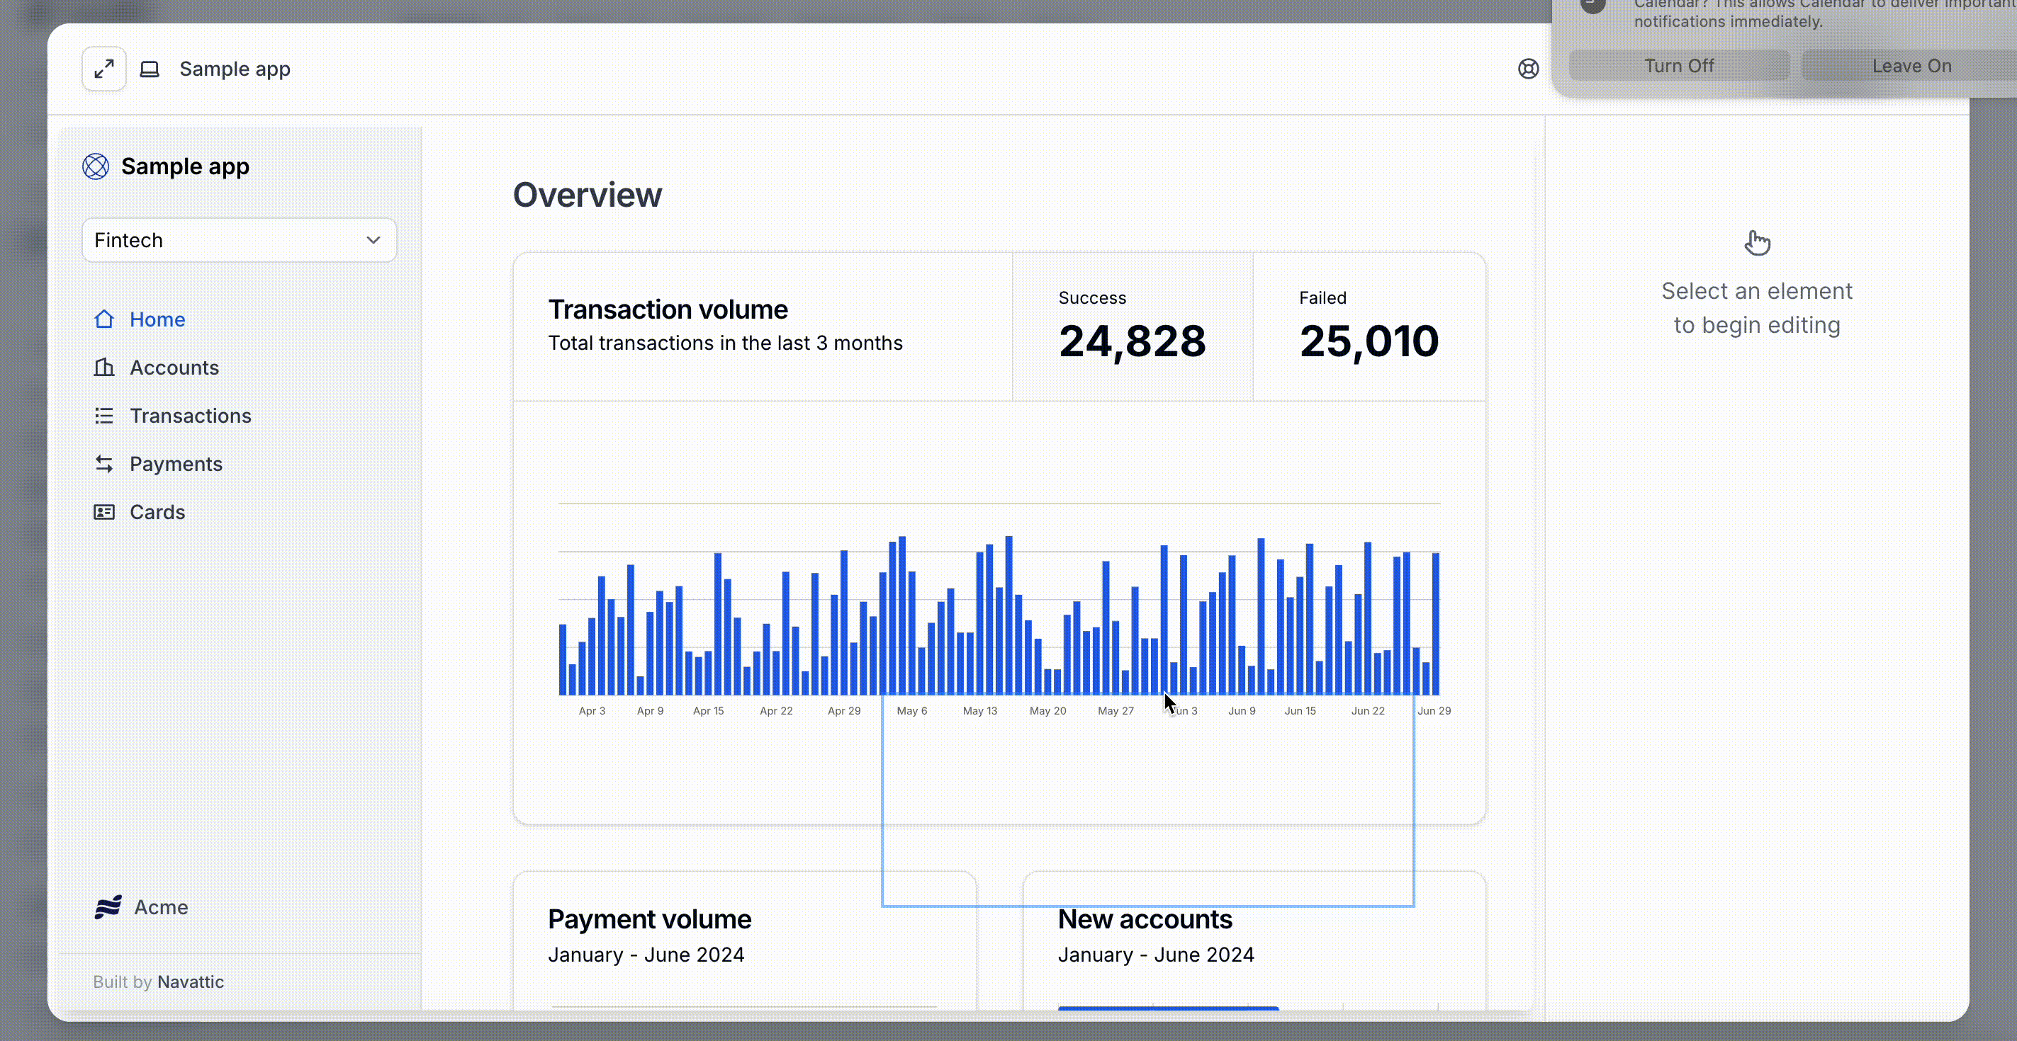2017x1041 pixels.
Task: Go to Transactions in sidebar
Action: (190, 416)
